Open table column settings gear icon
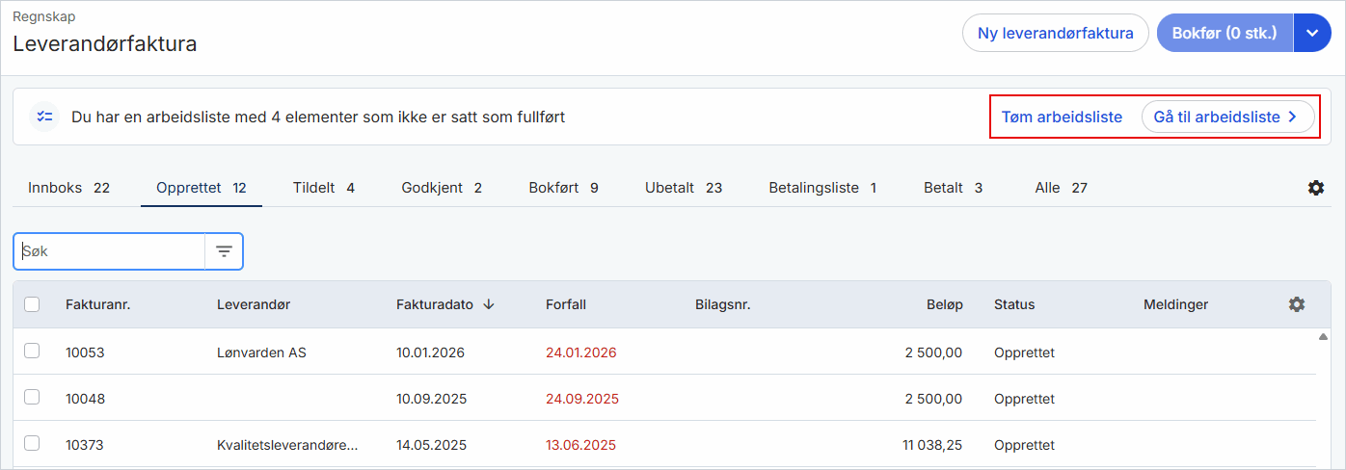This screenshot has width=1346, height=470. 1297,304
